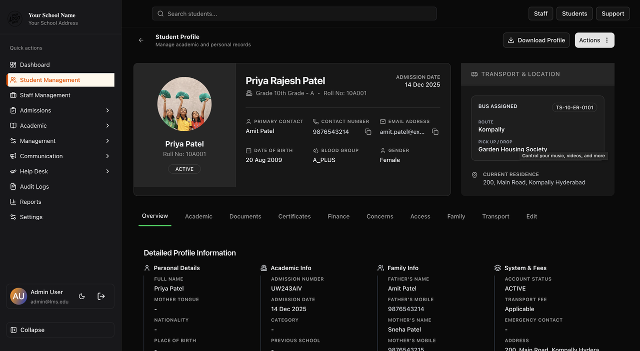Image resolution: width=640 pixels, height=351 pixels.
Task: Open Reports from the sidebar
Action: 60,202
